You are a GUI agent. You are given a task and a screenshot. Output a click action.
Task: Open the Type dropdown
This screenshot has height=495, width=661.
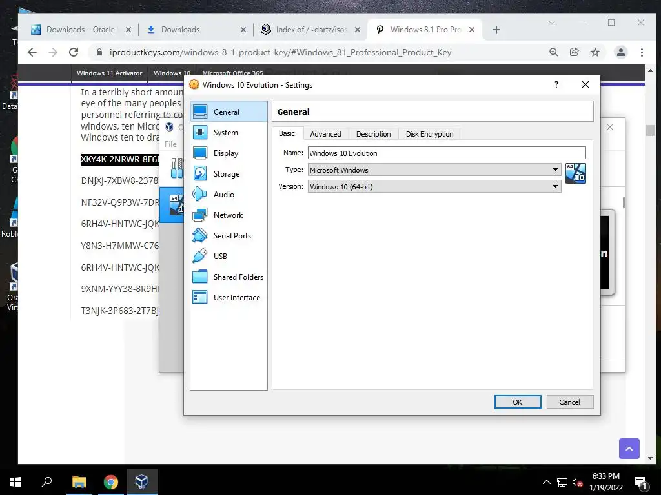click(x=434, y=170)
